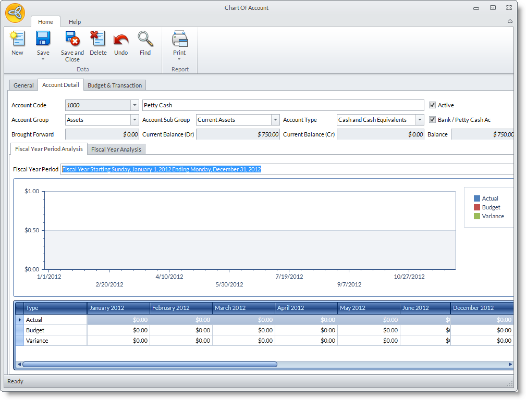526x400 pixels.
Task: Open the Help ribbon tab
Action: tap(75, 22)
